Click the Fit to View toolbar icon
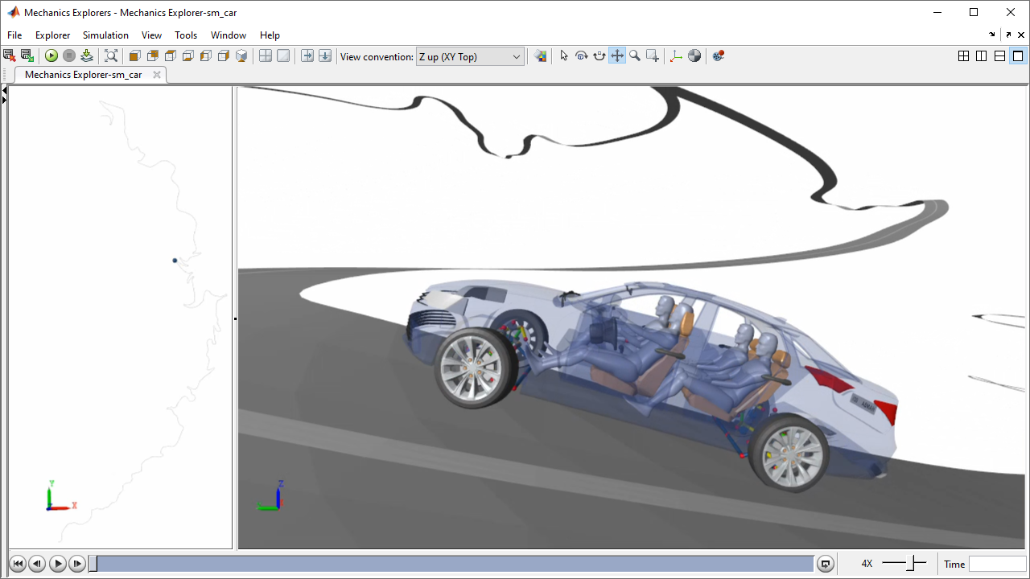Viewport: 1030px width, 579px height. pos(111,55)
